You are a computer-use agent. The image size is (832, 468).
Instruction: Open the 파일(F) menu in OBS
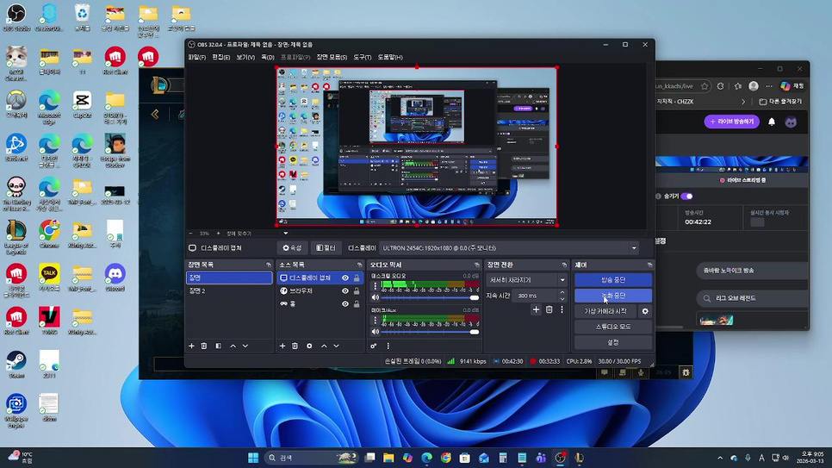pyautogui.click(x=197, y=58)
